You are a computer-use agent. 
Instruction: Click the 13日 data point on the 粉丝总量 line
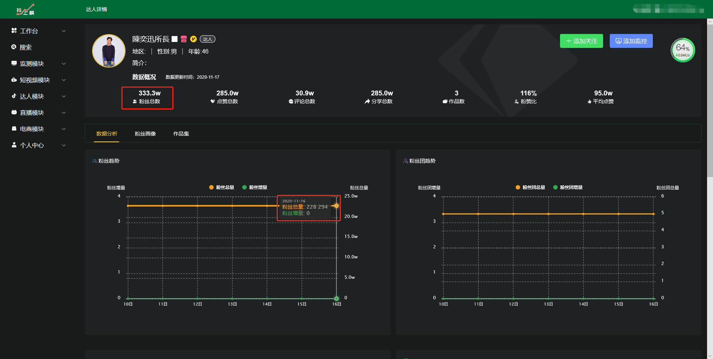pyautogui.click(x=232, y=206)
